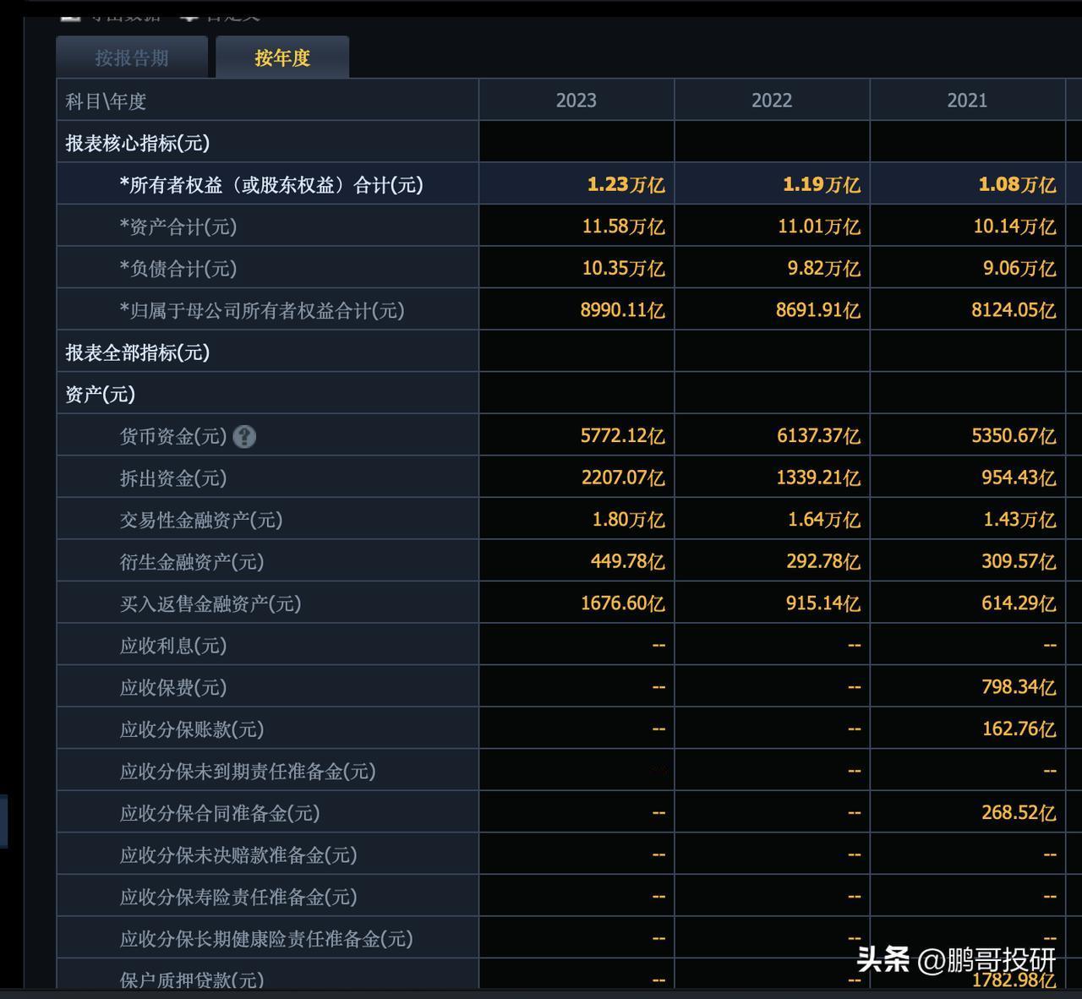
Task: Click the 2207.07亿 value cell
Action: (623, 478)
